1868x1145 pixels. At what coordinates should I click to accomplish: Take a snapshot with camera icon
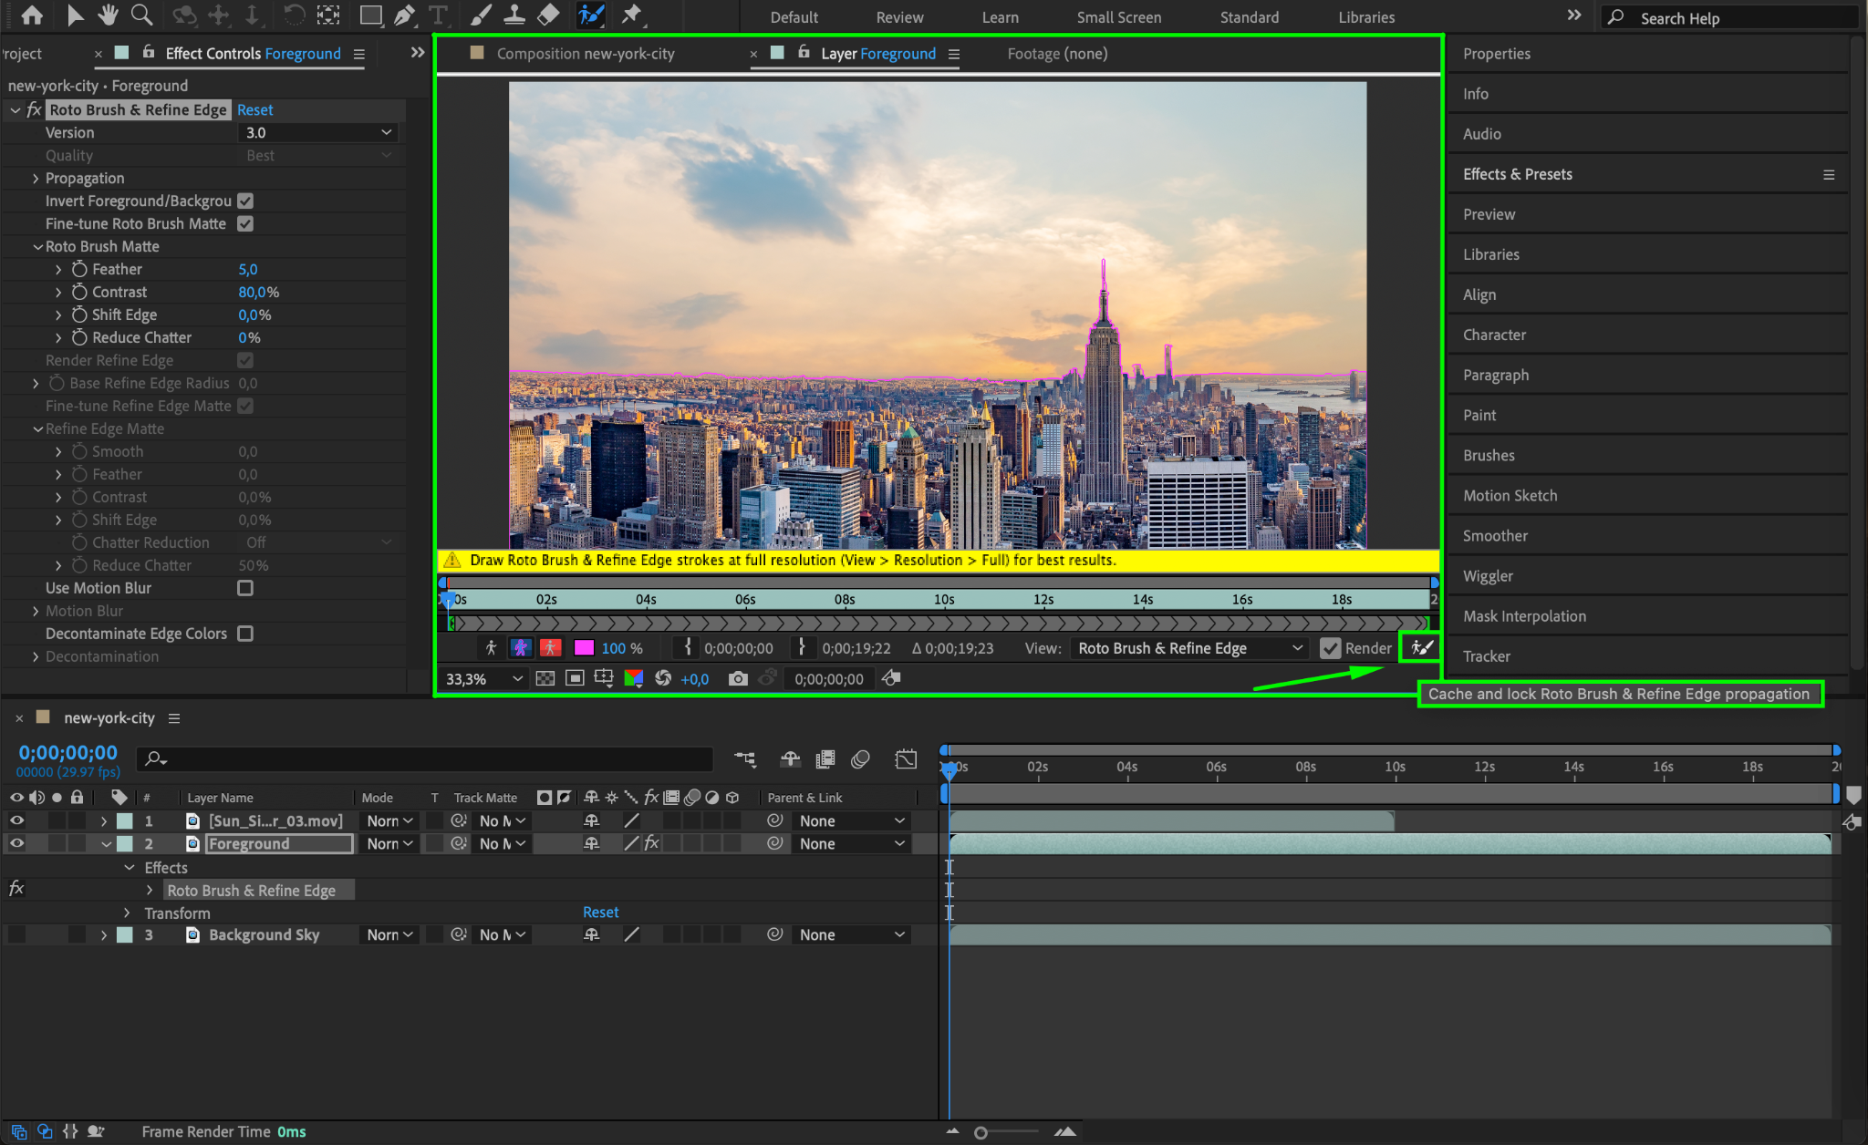(738, 678)
